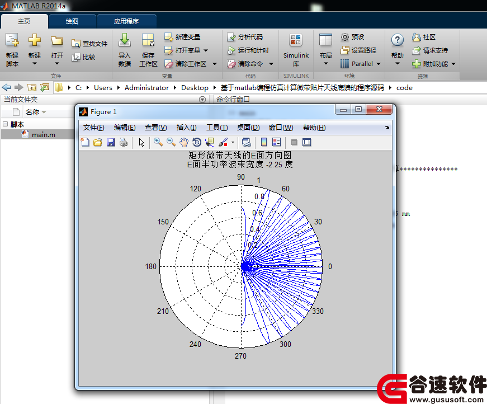Click the Name (名称) column header
487x404 pixels.
coord(32,112)
